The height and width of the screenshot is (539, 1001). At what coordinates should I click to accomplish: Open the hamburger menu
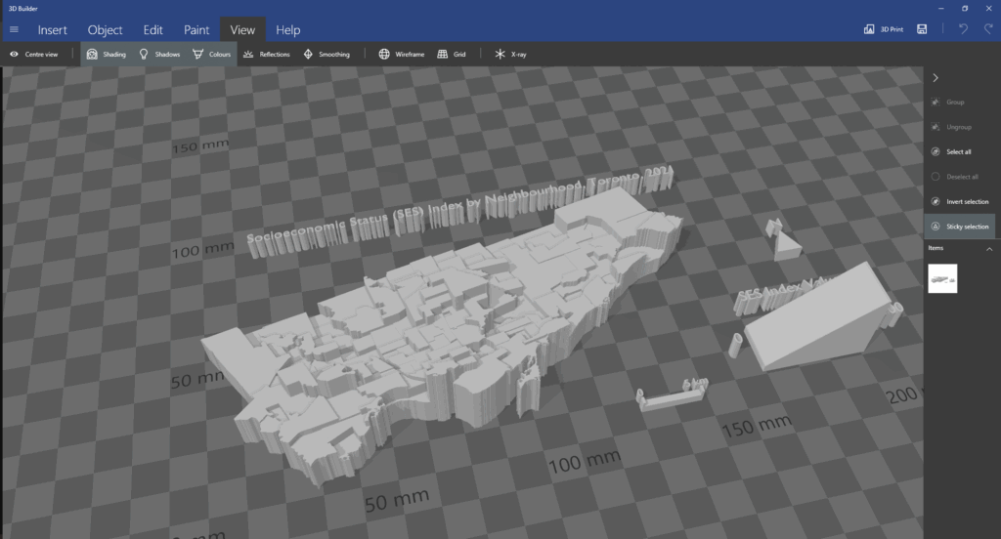pyautogui.click(x=14, y=29)
